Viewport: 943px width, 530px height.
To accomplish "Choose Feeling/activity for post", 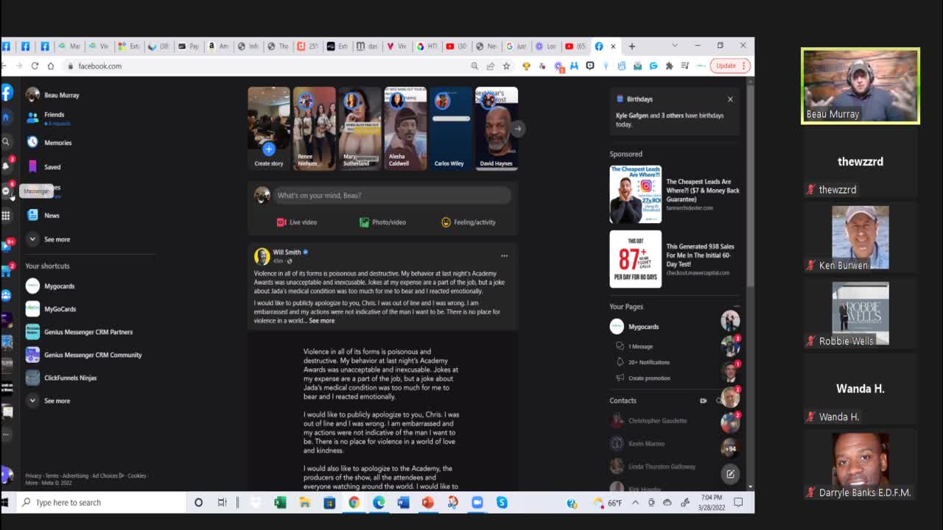I will click(469, 222).
